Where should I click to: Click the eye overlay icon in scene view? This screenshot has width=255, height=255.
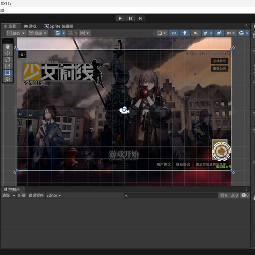[x=22, y=55]
